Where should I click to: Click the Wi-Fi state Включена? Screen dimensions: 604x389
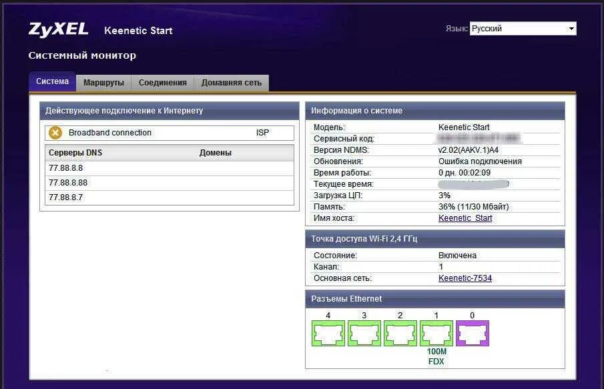pyautogui.click(x=457, y=256)
